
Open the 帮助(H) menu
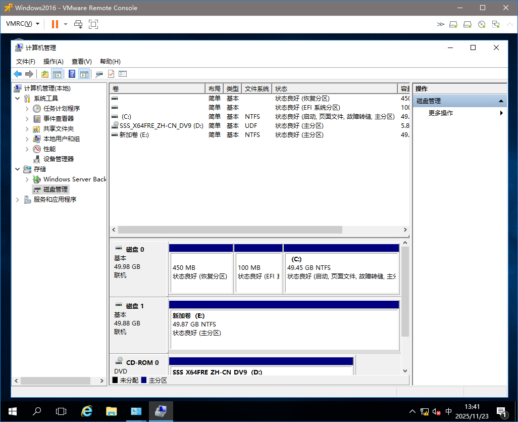tap(110, 62)
